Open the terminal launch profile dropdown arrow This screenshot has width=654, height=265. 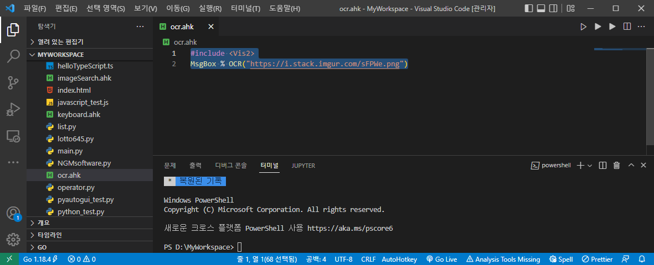(x=589, y=166)
